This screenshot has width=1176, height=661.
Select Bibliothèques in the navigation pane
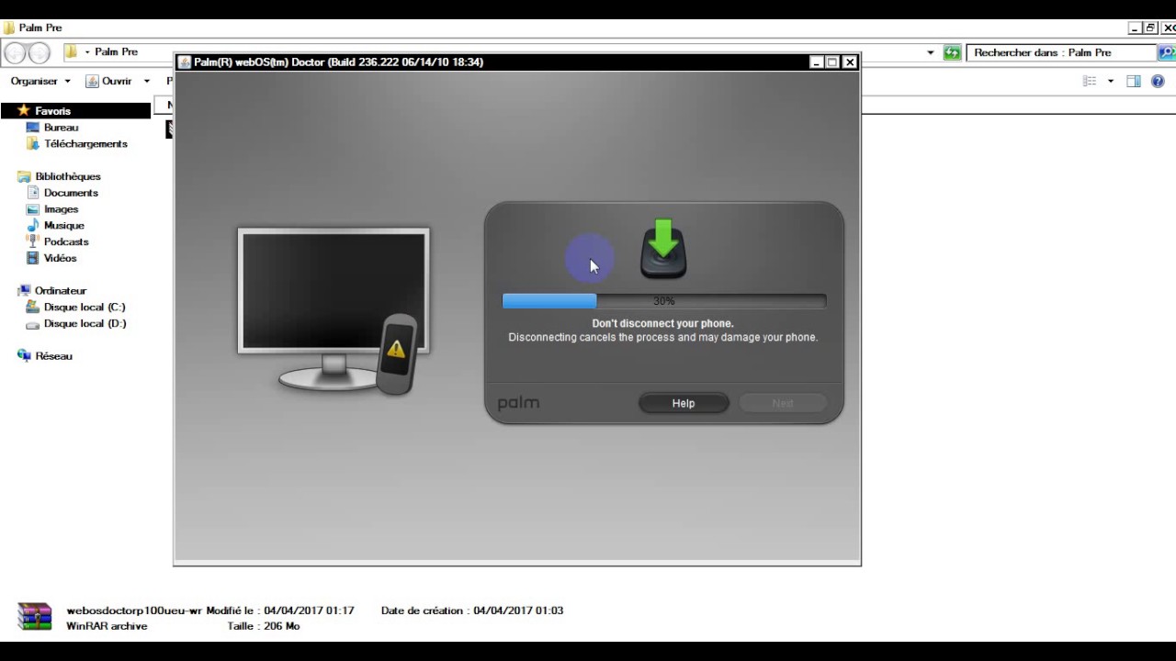click(x=68, y=176)
